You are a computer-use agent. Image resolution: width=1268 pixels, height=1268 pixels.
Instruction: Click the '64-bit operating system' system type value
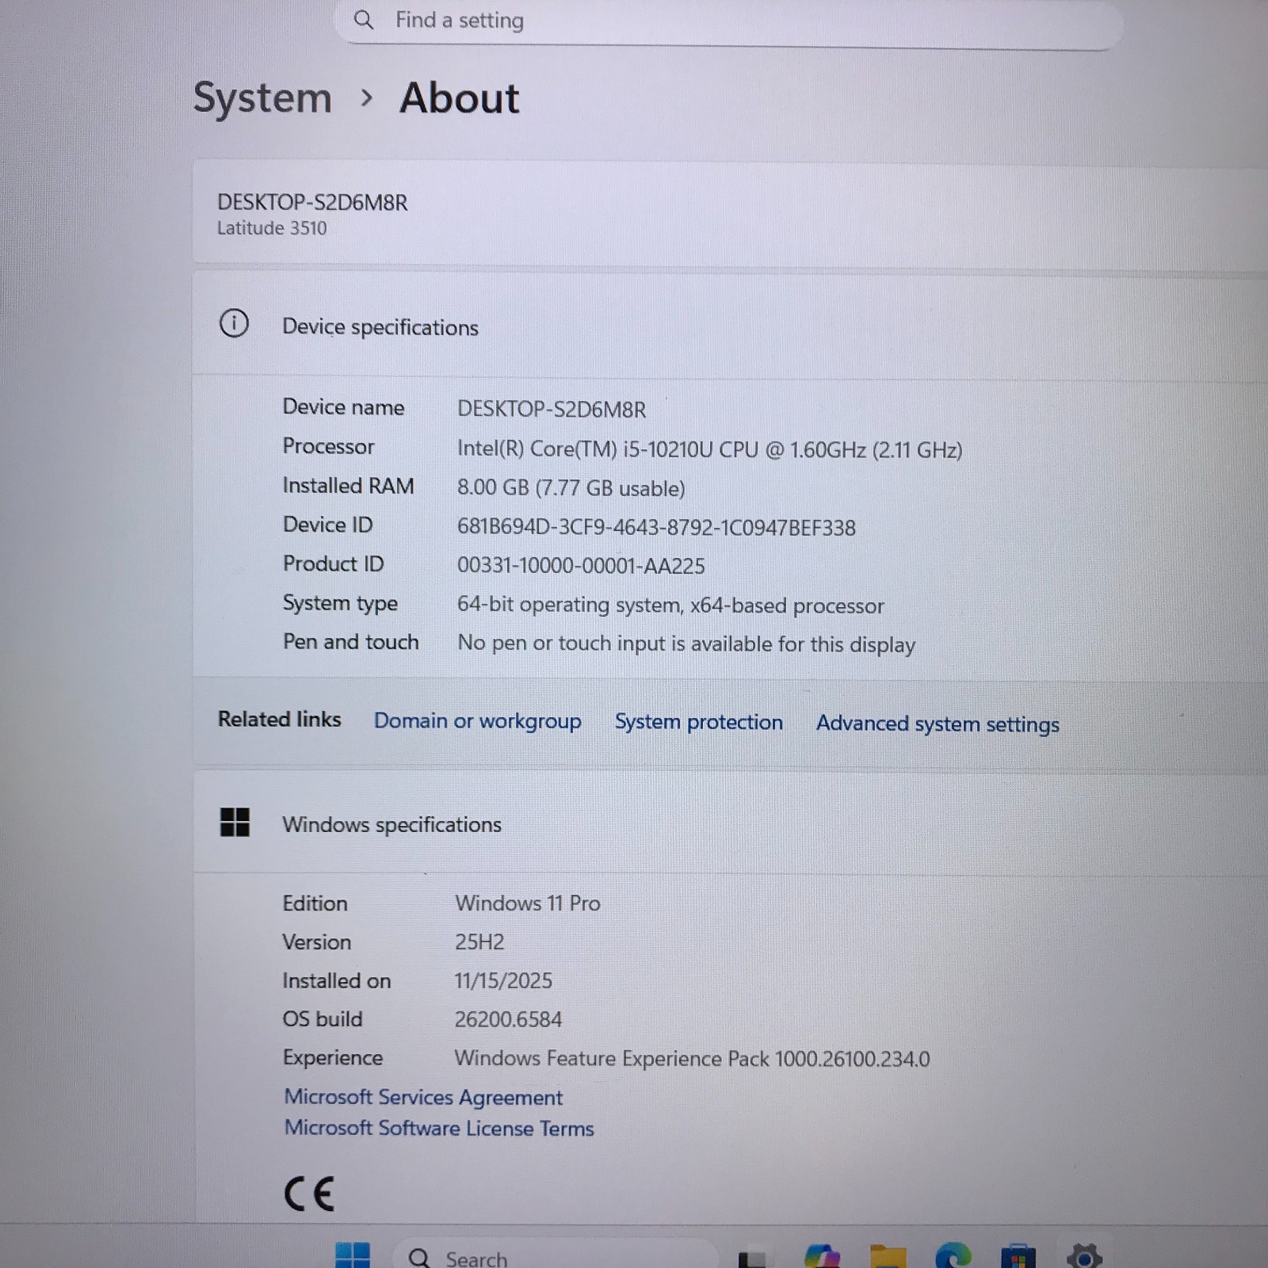[670, 605]
